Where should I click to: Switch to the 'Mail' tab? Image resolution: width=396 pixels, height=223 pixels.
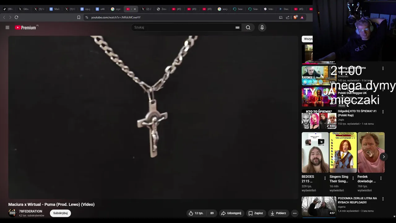coord(54,9)
